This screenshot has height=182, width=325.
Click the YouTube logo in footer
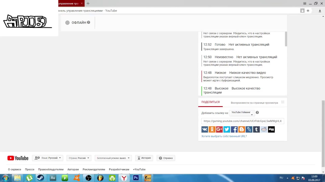pos(18,158)
